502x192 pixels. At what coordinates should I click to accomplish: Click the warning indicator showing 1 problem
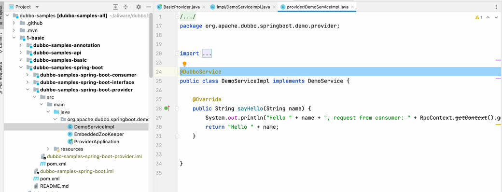479,17
